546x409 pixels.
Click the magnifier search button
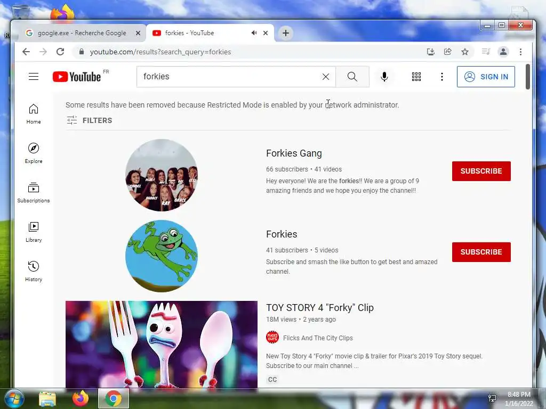click(352, 77)
